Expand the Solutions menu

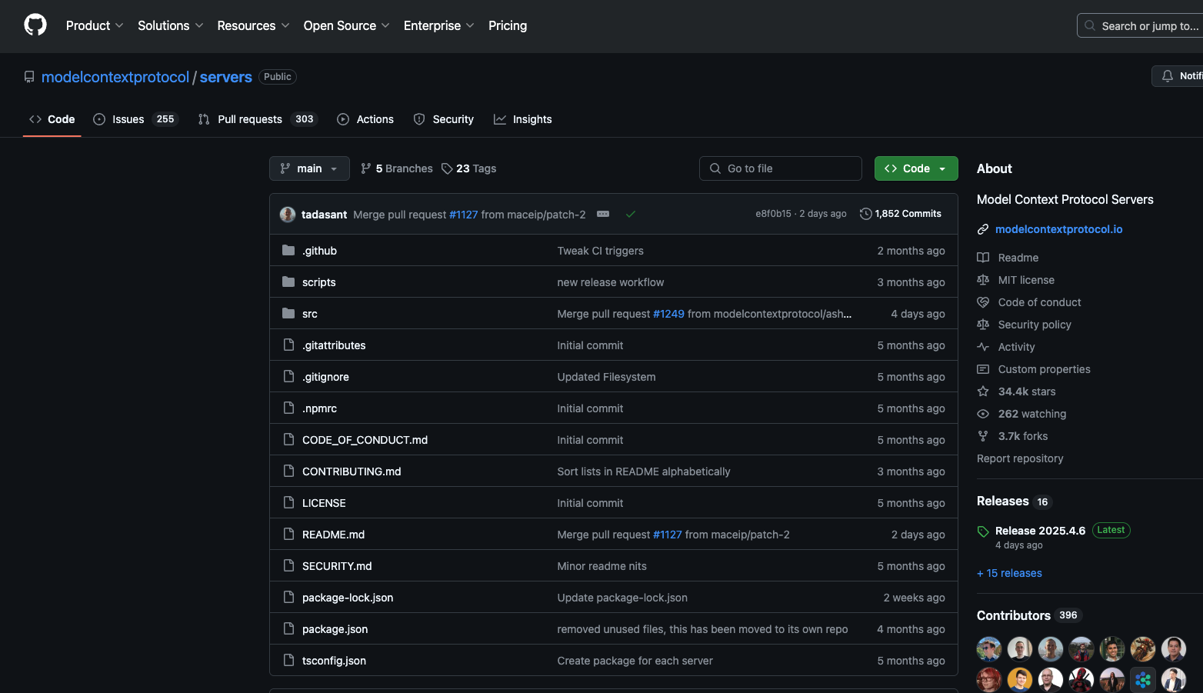tap(171, 25)
